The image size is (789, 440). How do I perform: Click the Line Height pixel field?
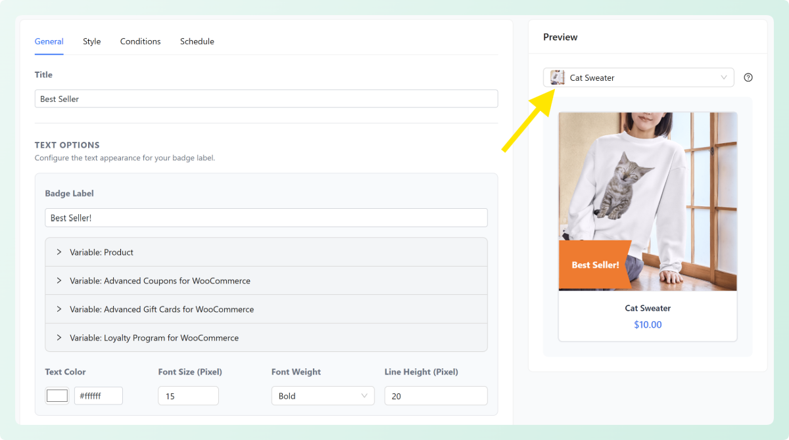tap(435, 396)
